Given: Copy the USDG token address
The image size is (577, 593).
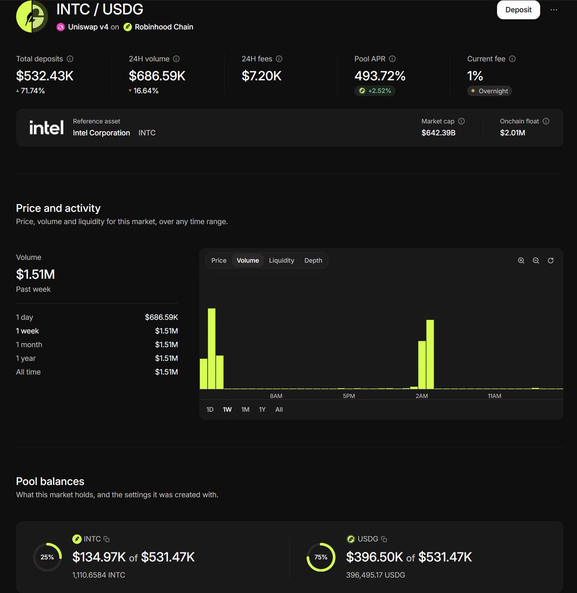Looking at the screenshot, I should coord(384,539).
